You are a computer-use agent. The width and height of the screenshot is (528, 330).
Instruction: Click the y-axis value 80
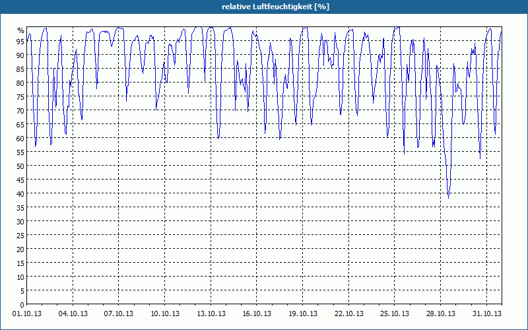tap(20, 83)
